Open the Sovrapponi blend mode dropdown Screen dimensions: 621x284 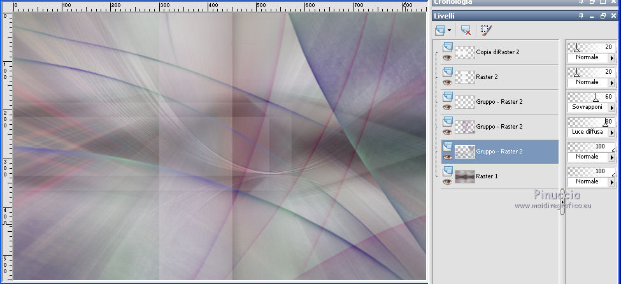click(611, 108)
